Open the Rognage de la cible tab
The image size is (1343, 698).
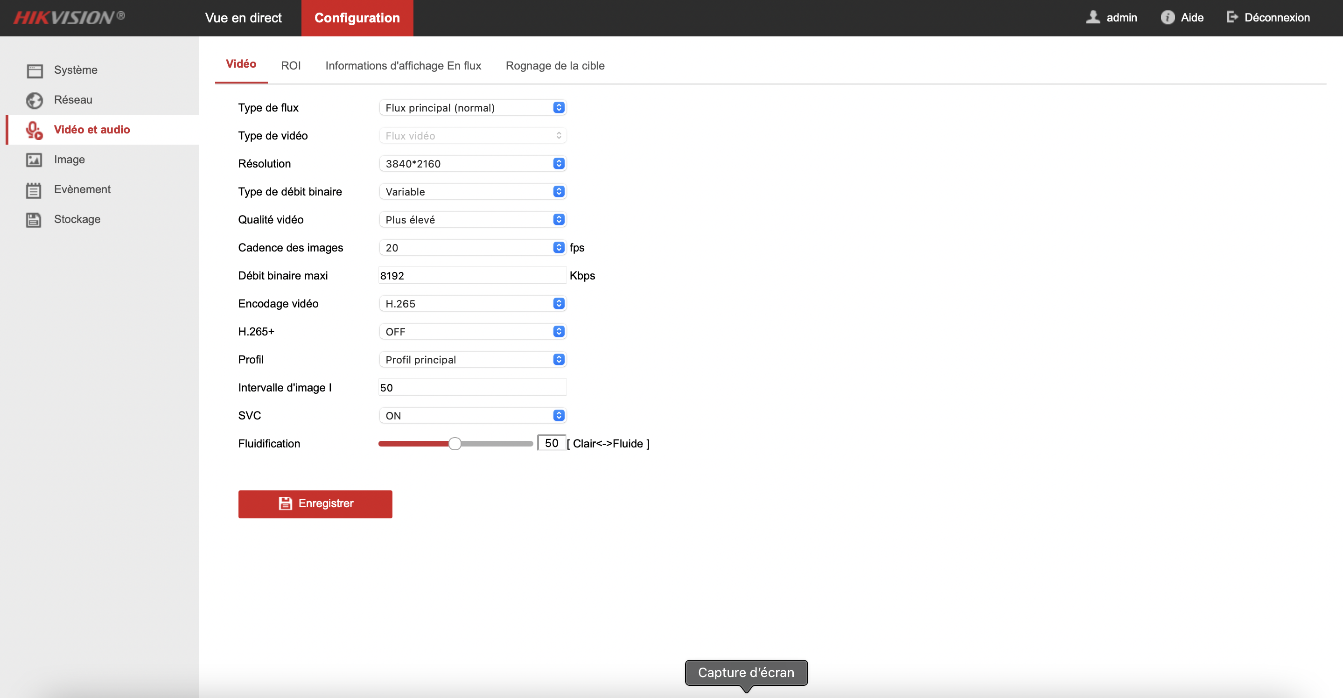pyautogui.click(x=555, y=66)
